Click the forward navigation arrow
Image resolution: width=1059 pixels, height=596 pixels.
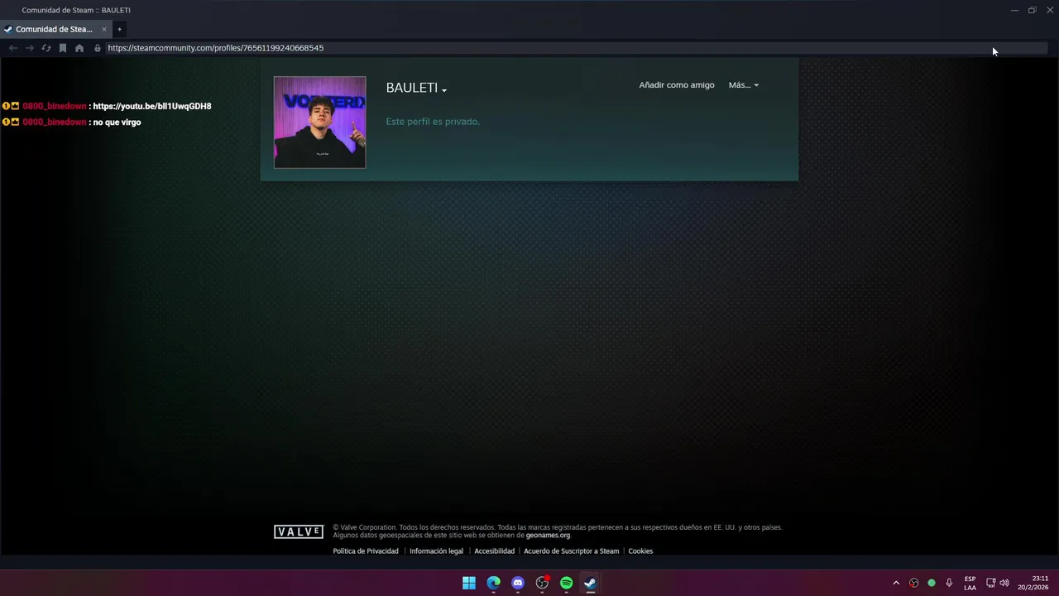tap(29, 48)
